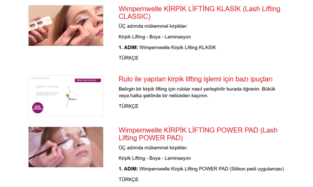
Task: Click the '1. ADIM' line mentioning KLASIK
Action: (167, 47)
